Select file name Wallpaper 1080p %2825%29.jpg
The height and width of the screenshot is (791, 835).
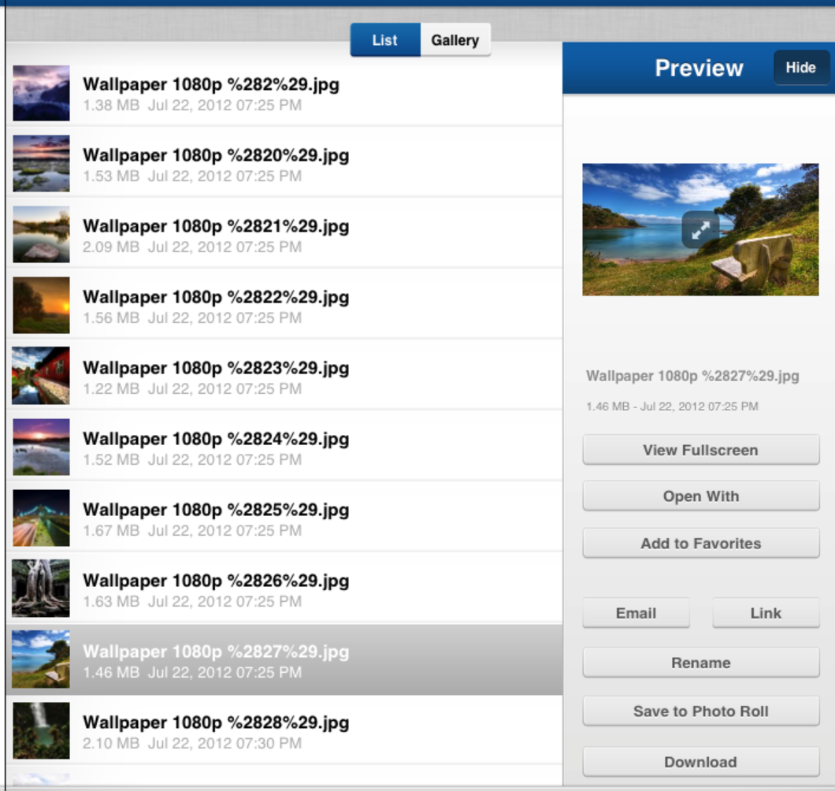[216, 510]
